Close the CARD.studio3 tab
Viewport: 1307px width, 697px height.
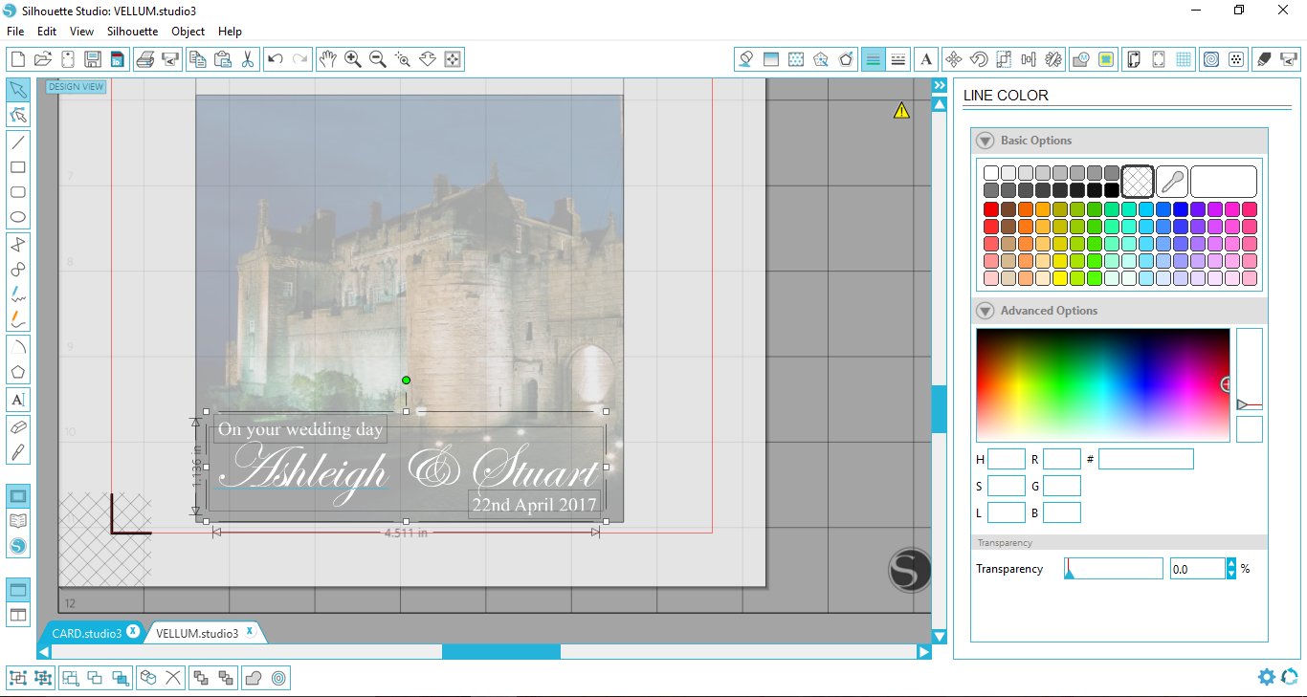[133, 631]
